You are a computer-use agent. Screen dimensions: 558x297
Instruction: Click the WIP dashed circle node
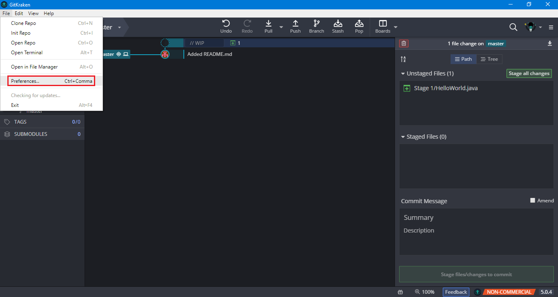point(165,43)
